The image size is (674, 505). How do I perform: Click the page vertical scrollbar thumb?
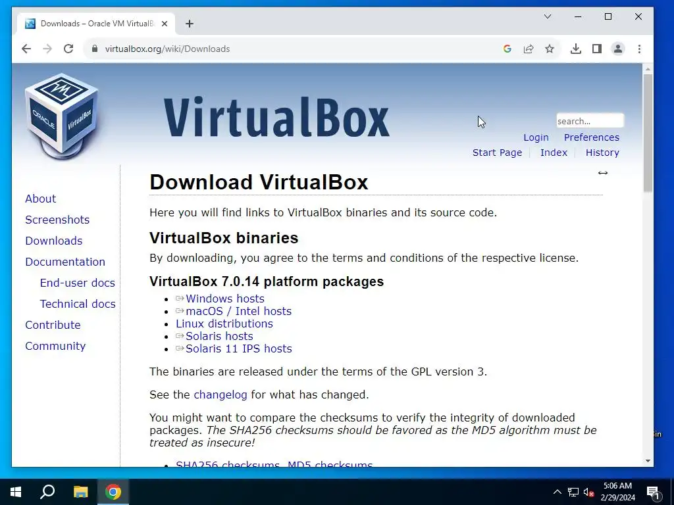[648, 133]
